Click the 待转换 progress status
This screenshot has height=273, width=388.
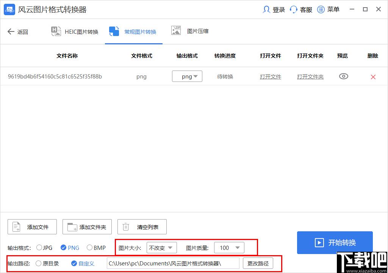(225, 77)
